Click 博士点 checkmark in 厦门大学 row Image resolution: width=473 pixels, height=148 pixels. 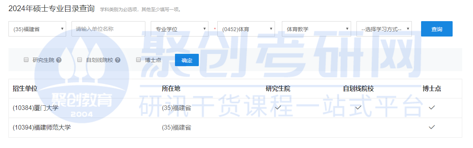[x=432, y=108]
